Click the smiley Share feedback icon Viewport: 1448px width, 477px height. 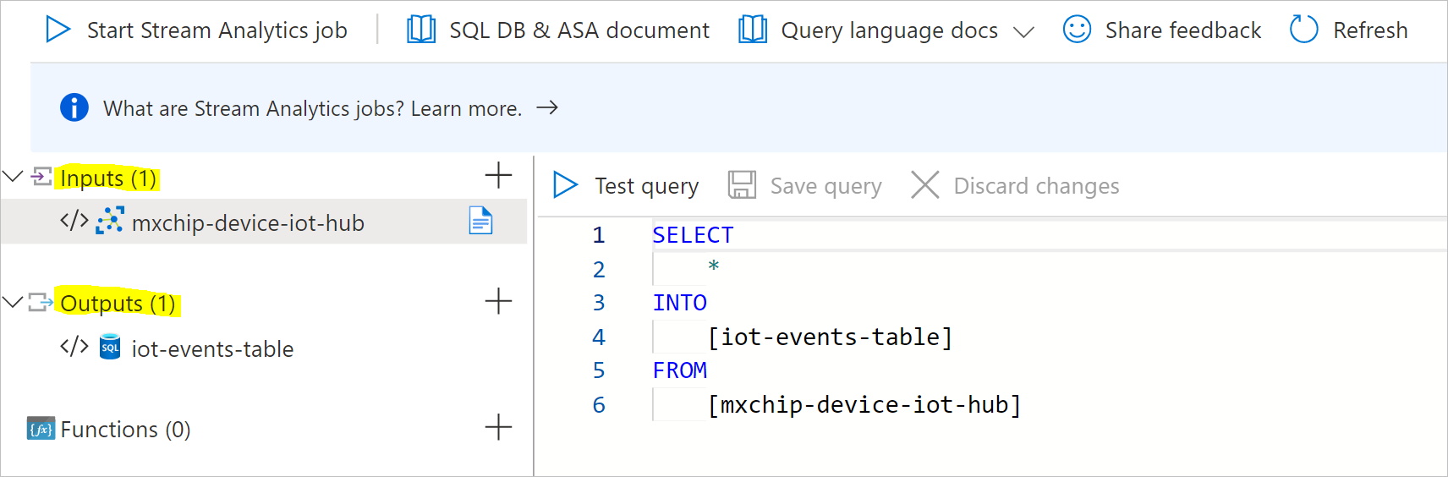point(1077,30)
